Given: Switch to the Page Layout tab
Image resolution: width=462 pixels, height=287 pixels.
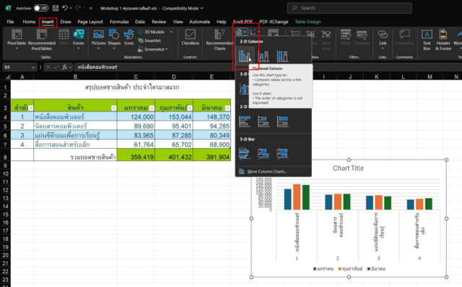Looking at the screenshot, I should (90, 22).
